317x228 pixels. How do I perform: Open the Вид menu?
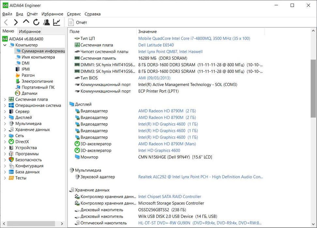tap(20, 14)
